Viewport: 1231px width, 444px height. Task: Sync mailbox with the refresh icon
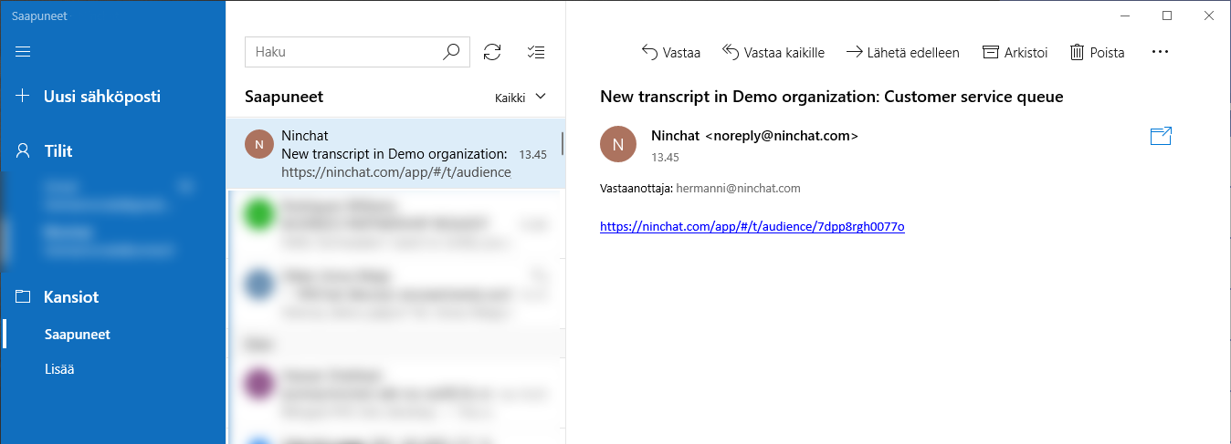(x=492, y=52)
